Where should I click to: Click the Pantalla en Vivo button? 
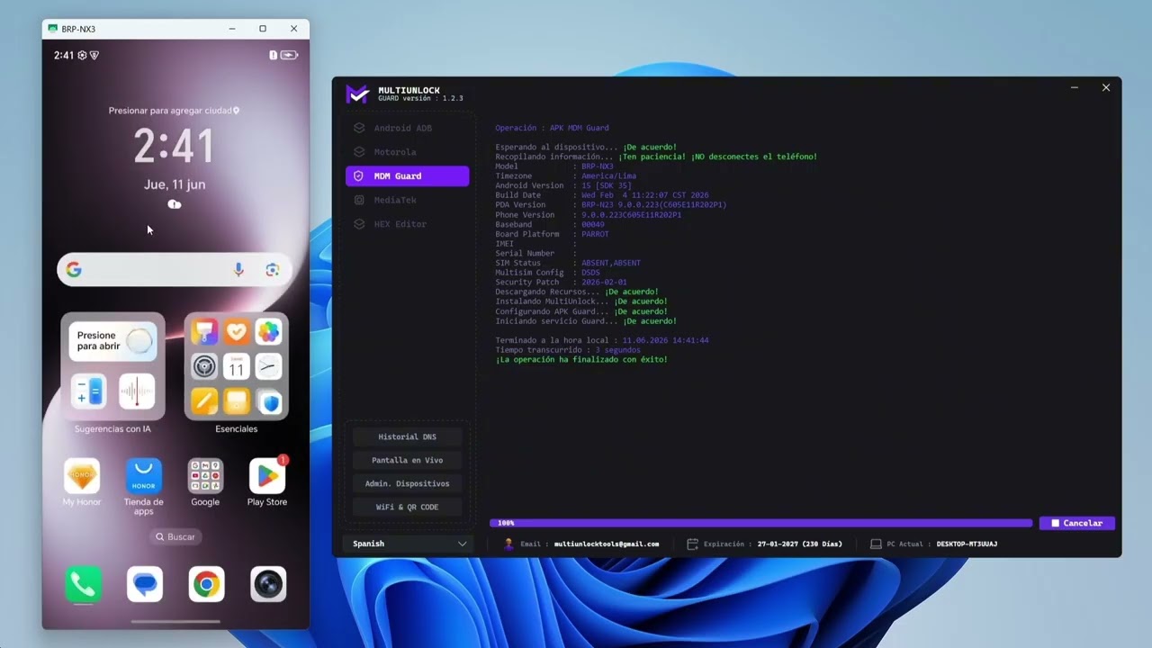[407, 460]
